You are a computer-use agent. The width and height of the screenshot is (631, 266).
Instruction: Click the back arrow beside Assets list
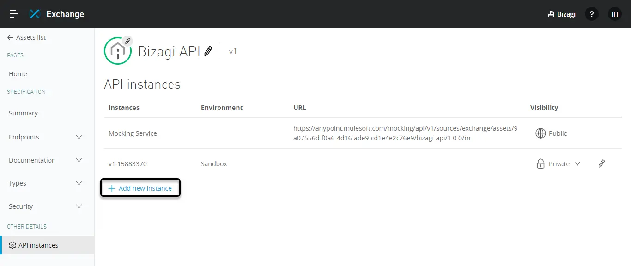tap(10, 37)
